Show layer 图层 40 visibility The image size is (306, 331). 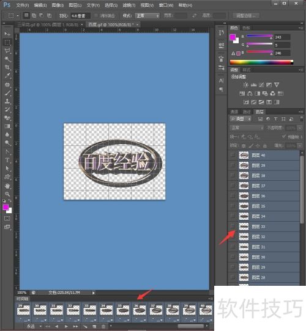point(233,155)
